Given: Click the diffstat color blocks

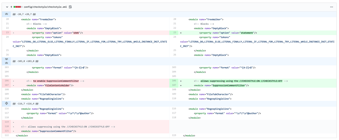Looking at the screenshot, I should click(18, 7).
